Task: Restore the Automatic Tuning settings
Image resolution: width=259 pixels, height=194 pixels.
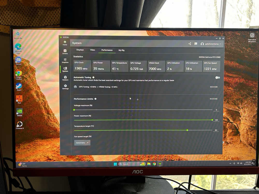Action: coord(214,87)
